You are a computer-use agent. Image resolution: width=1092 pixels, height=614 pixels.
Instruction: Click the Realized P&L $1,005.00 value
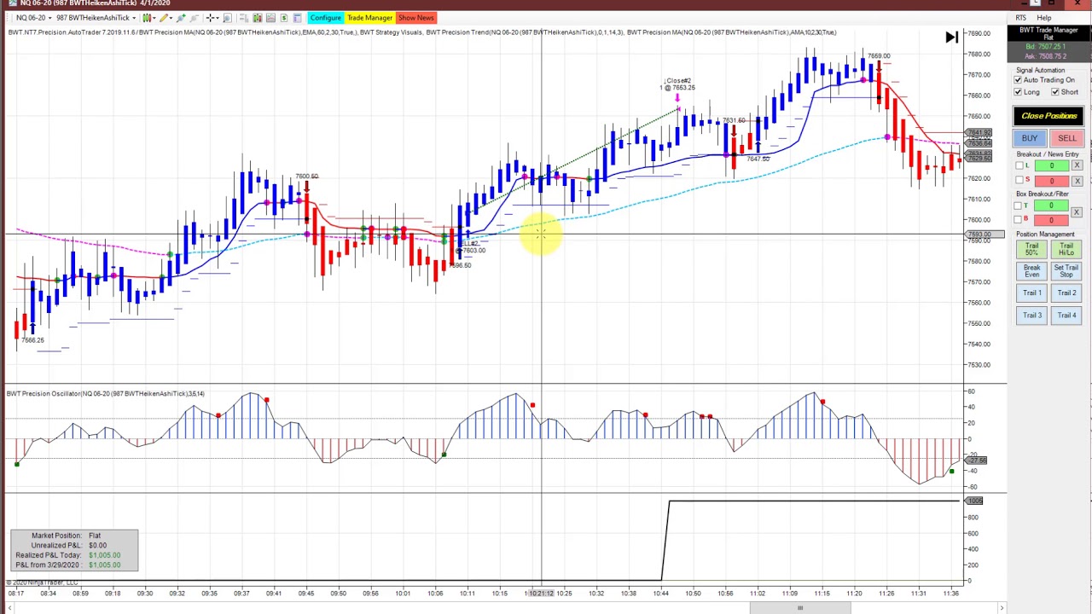point(104,555)
